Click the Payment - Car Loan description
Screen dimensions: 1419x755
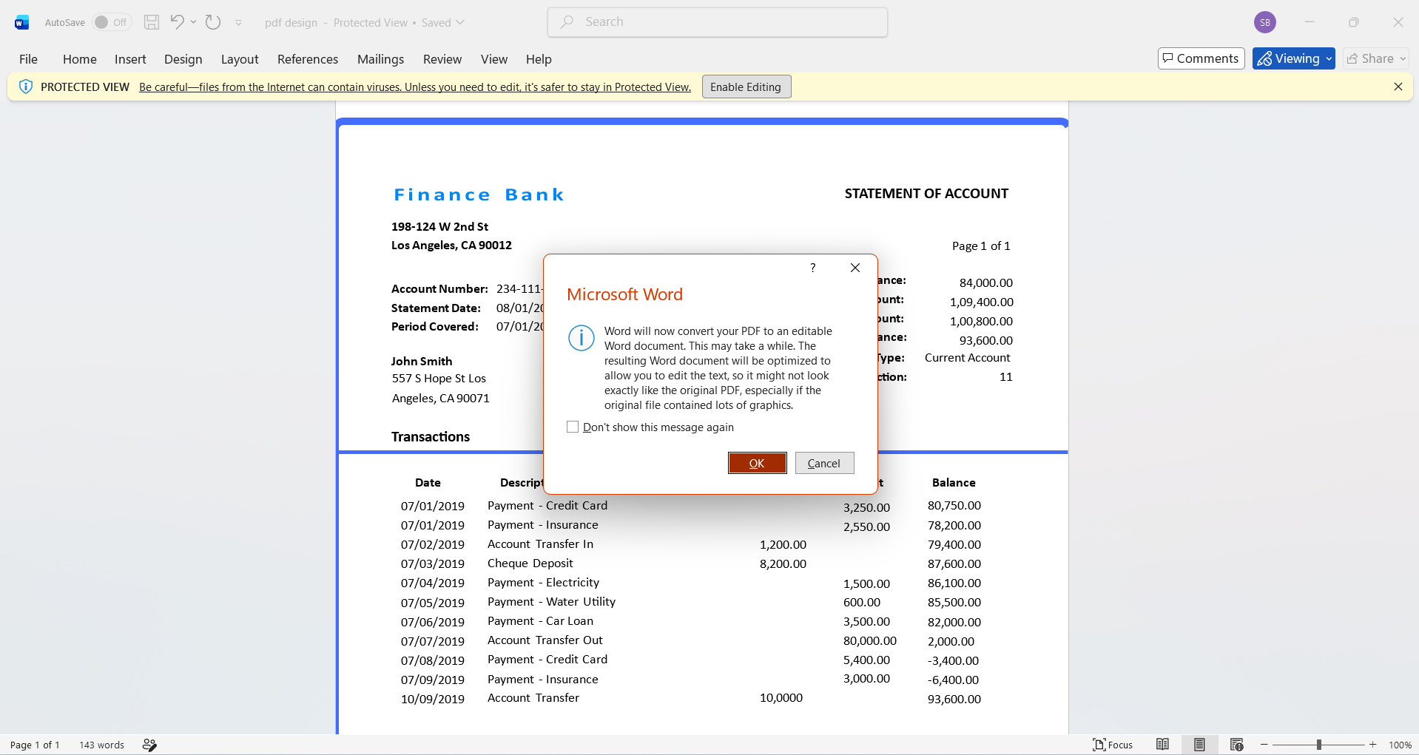(x=540, y=621)
